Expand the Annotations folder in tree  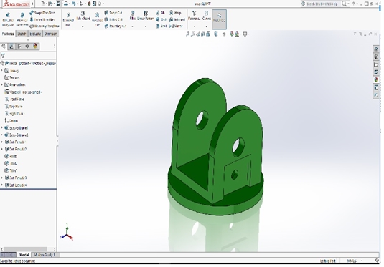pyautogui.click(x=2, y=84)
